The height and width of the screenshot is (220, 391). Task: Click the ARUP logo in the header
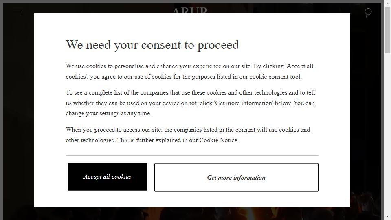190,10
